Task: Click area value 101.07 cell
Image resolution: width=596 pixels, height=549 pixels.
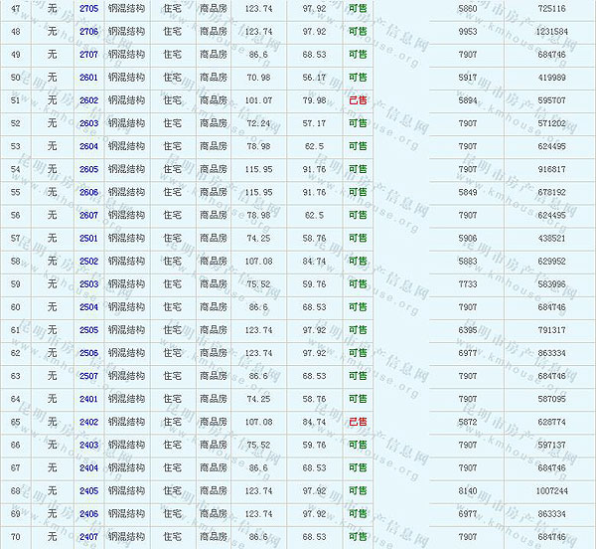Action: click(x=258, y=99)
